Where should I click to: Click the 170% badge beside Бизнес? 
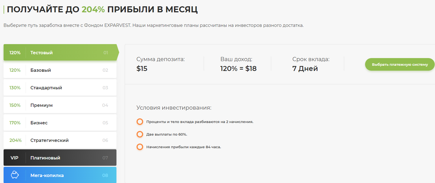tap(15, 122)
